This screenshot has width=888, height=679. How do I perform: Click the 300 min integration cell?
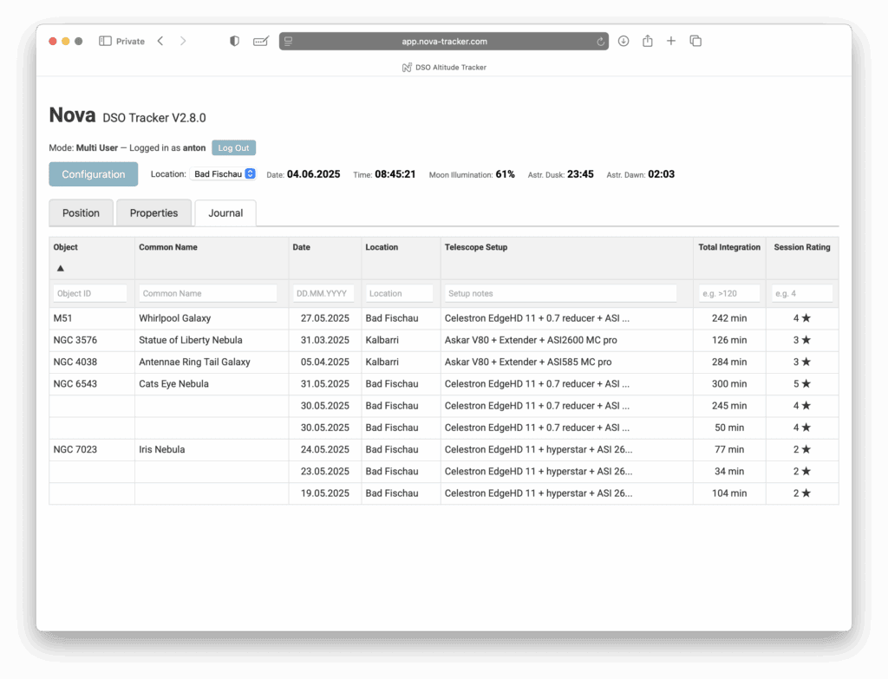(x=729, y=384)
